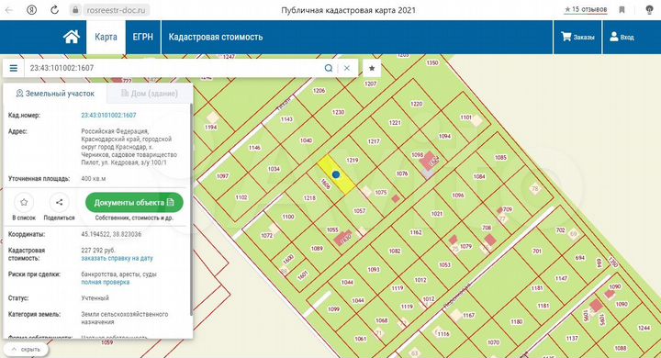Clear the search with the X icon

[346, 68]
